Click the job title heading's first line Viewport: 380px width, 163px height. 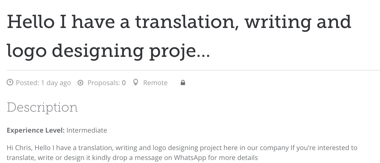click(x=179, y=23)
